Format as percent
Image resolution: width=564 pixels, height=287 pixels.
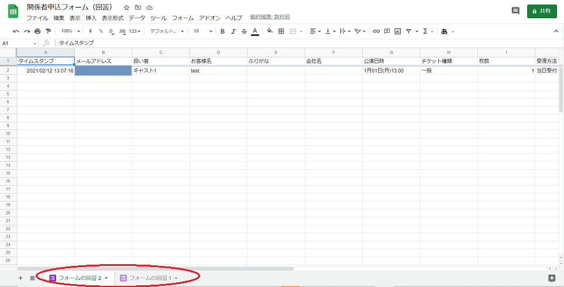[x=101, y=31]
